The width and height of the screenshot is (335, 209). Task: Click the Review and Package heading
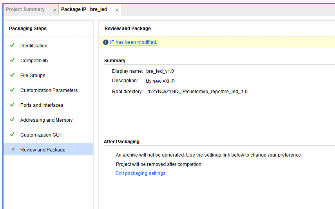[x=128, y=29]
